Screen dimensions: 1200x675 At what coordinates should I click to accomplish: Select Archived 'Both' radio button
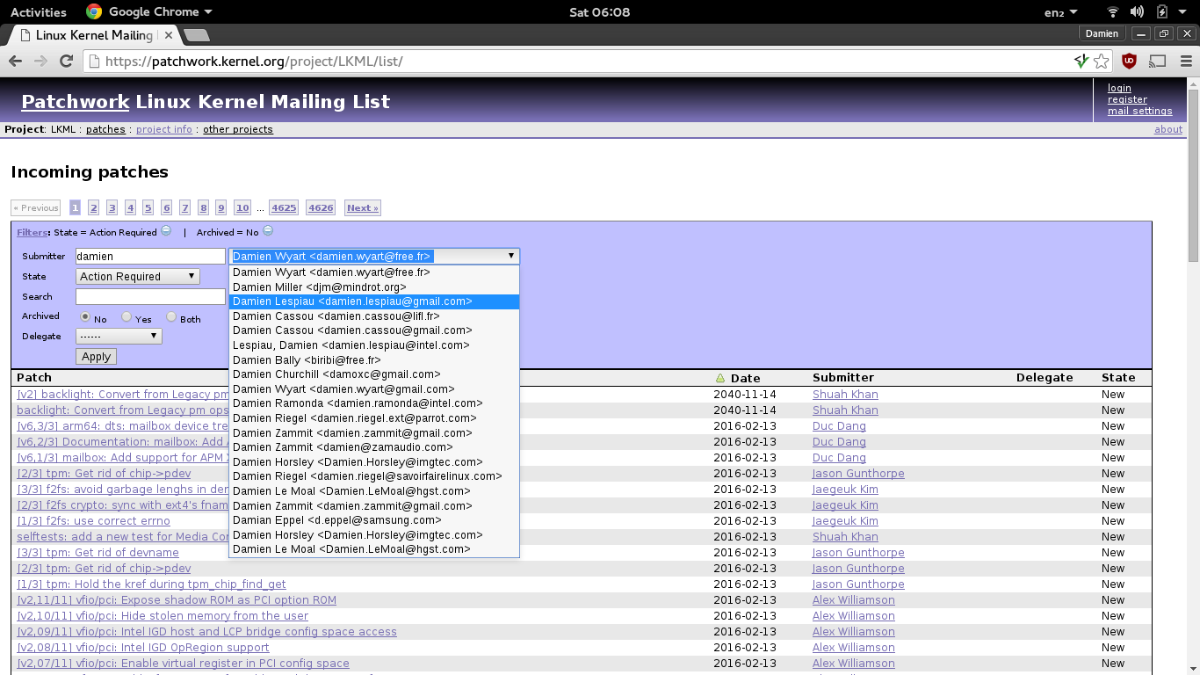tap(172, 317)
